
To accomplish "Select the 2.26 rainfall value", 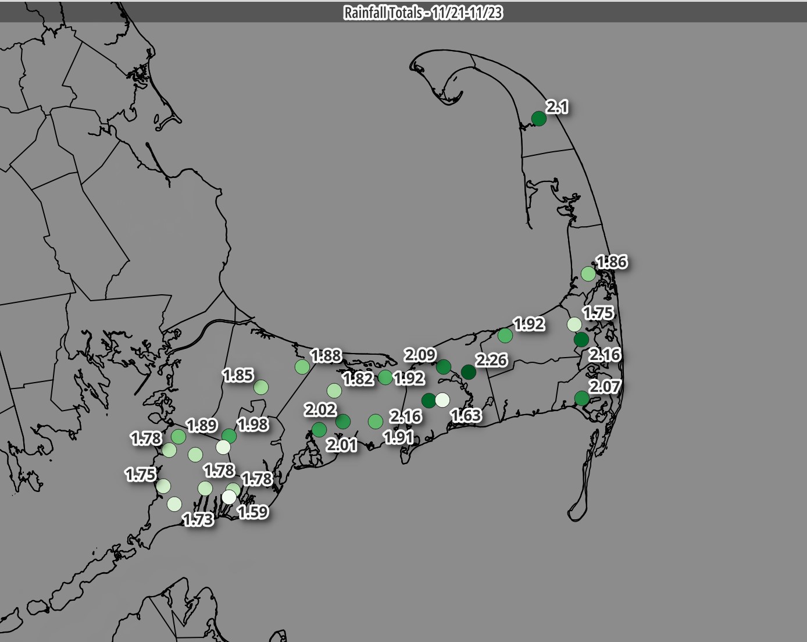I will (x=491, y=360).
